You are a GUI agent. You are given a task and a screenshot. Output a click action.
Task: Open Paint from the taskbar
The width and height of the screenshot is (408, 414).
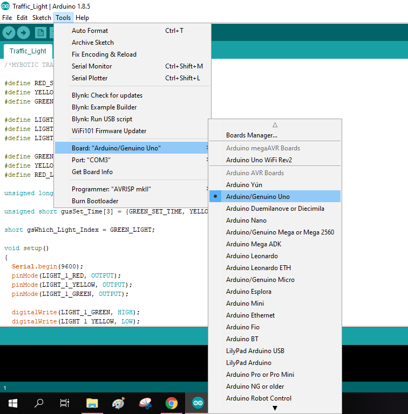pyautogui.click(x=118, y=403)
